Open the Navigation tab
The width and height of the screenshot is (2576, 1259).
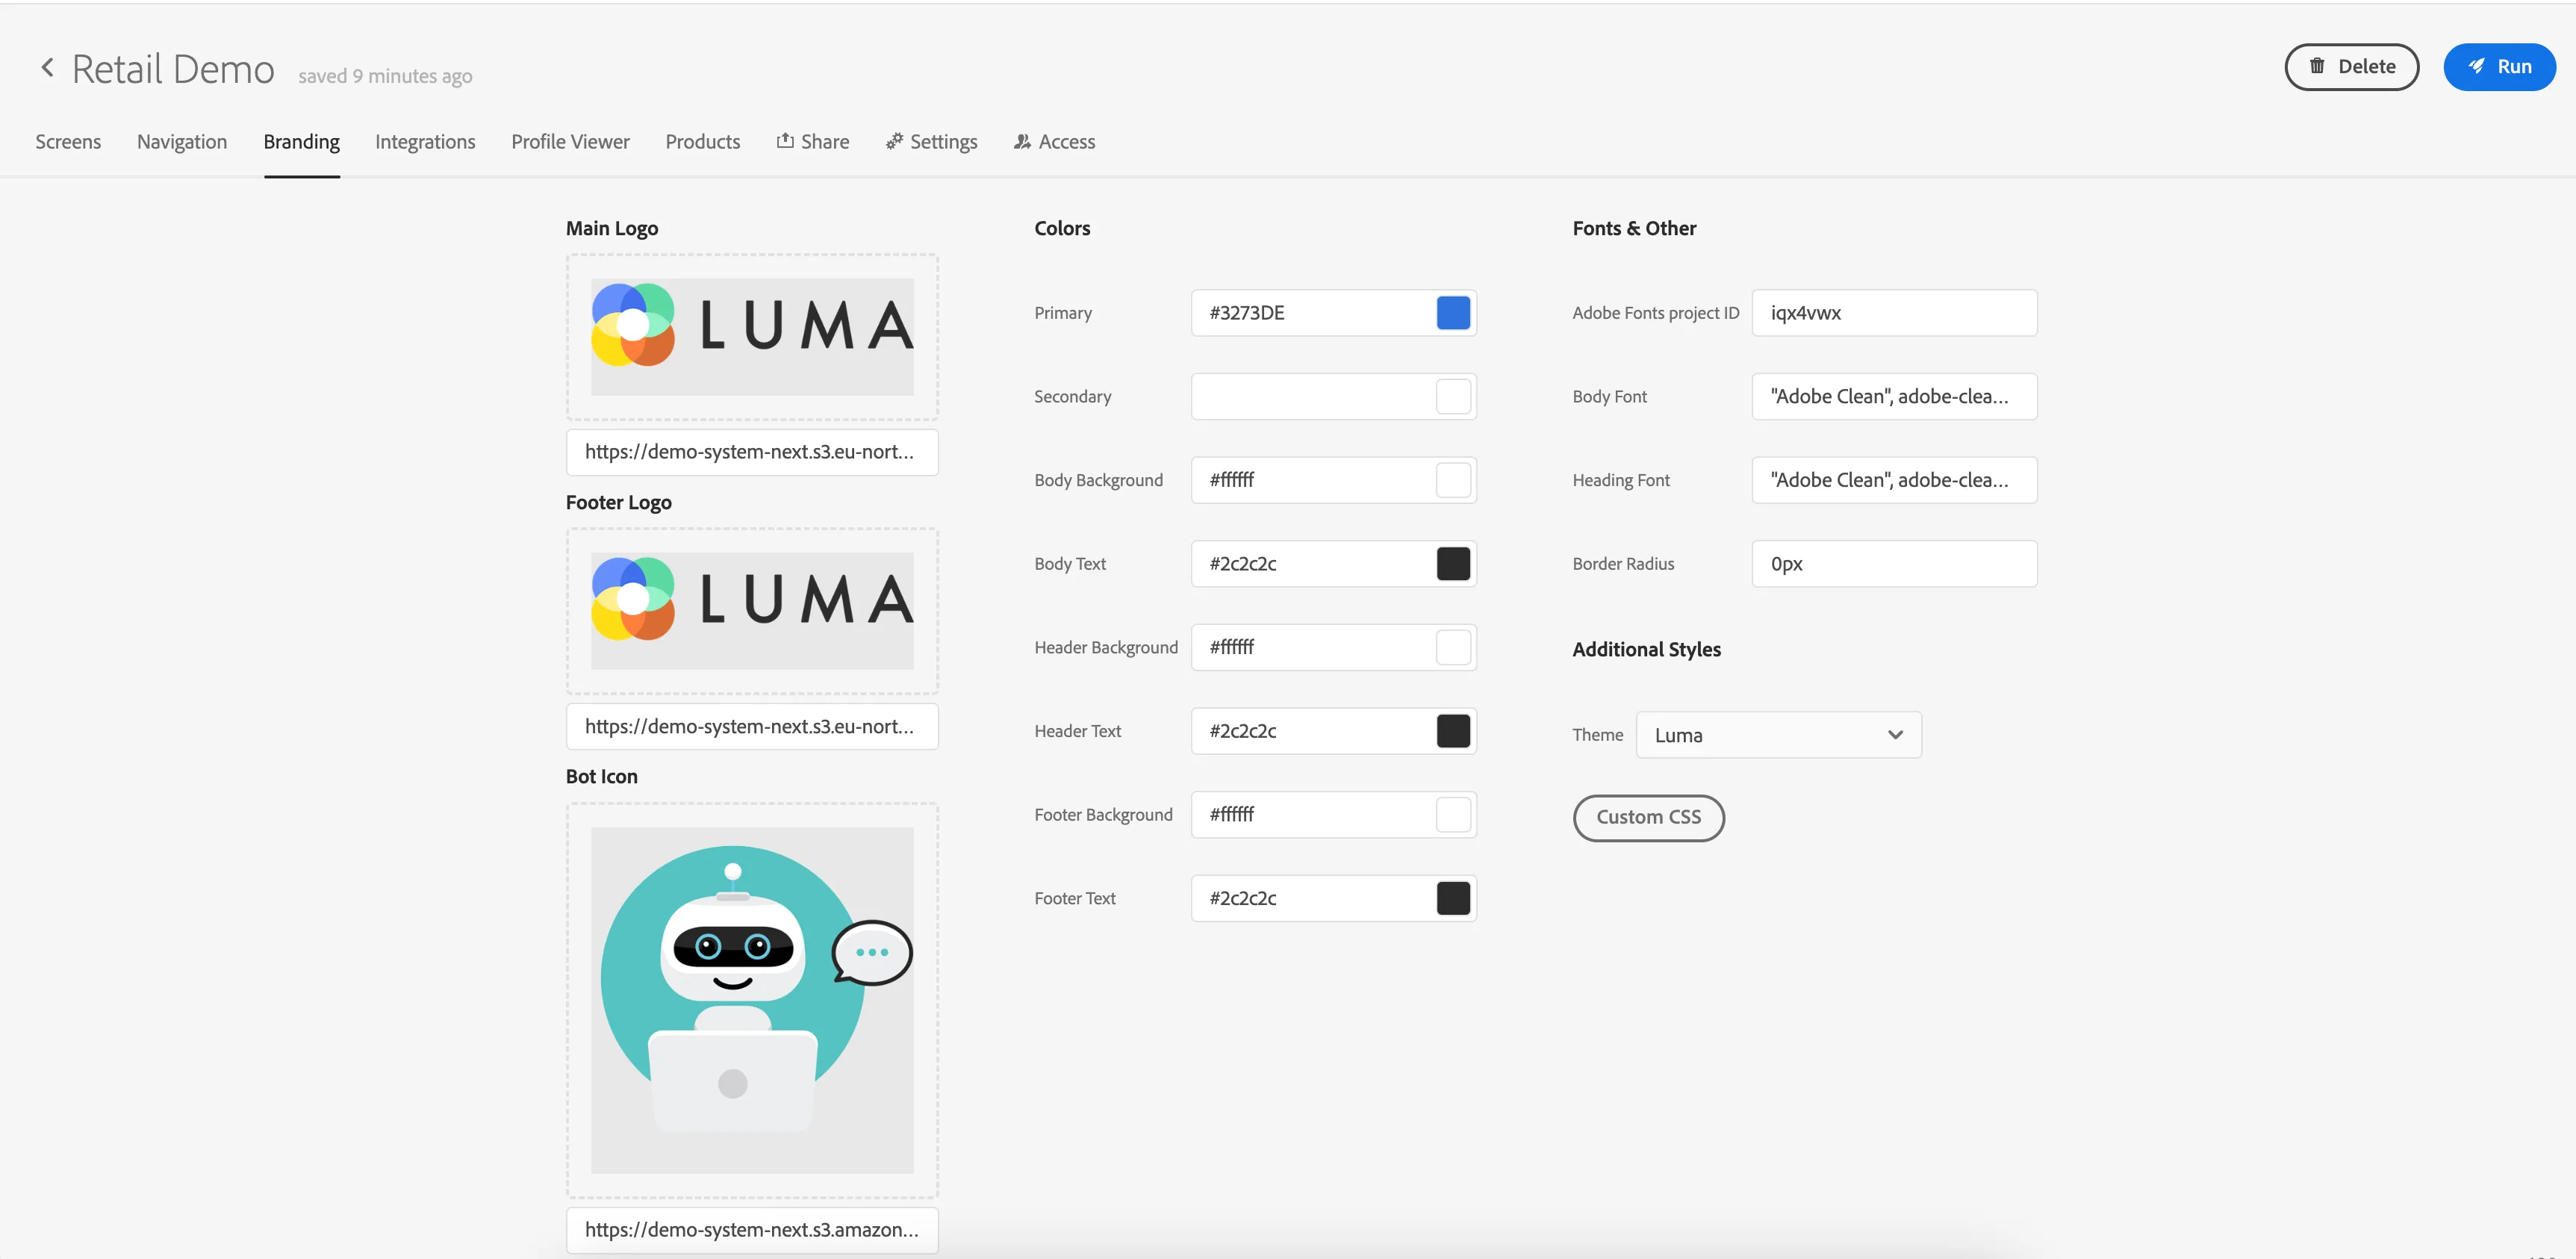[x=182, y=142]
